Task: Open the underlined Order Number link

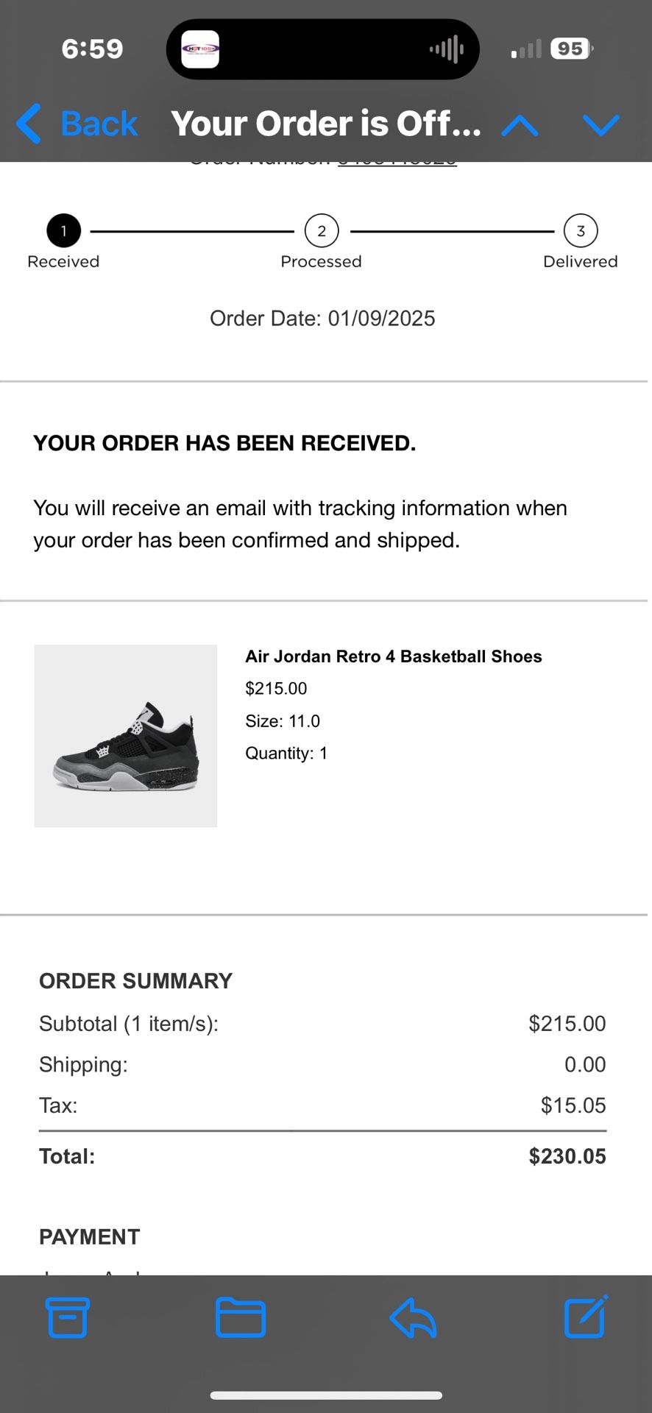Action: click(397, 158)
